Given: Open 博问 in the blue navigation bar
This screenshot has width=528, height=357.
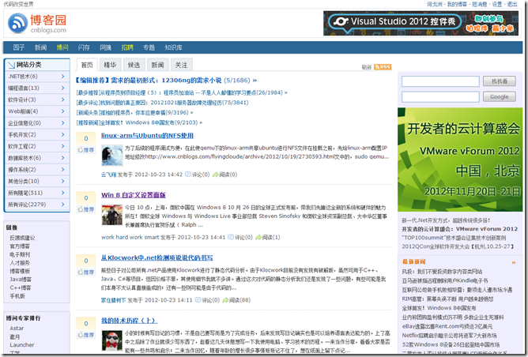Looking at the screenshot, I should [62, 47].
